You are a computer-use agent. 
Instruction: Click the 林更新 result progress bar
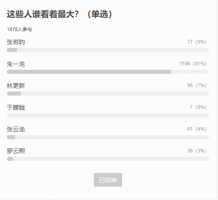pyautogui.click(x=108, y=94)
